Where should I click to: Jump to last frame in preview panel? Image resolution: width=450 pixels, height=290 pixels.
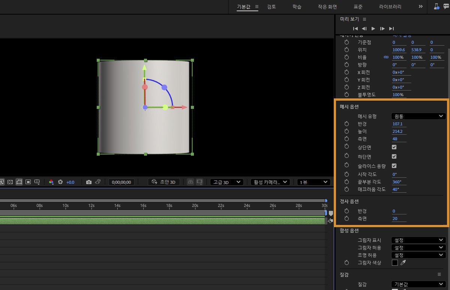[x=391, y=28]
